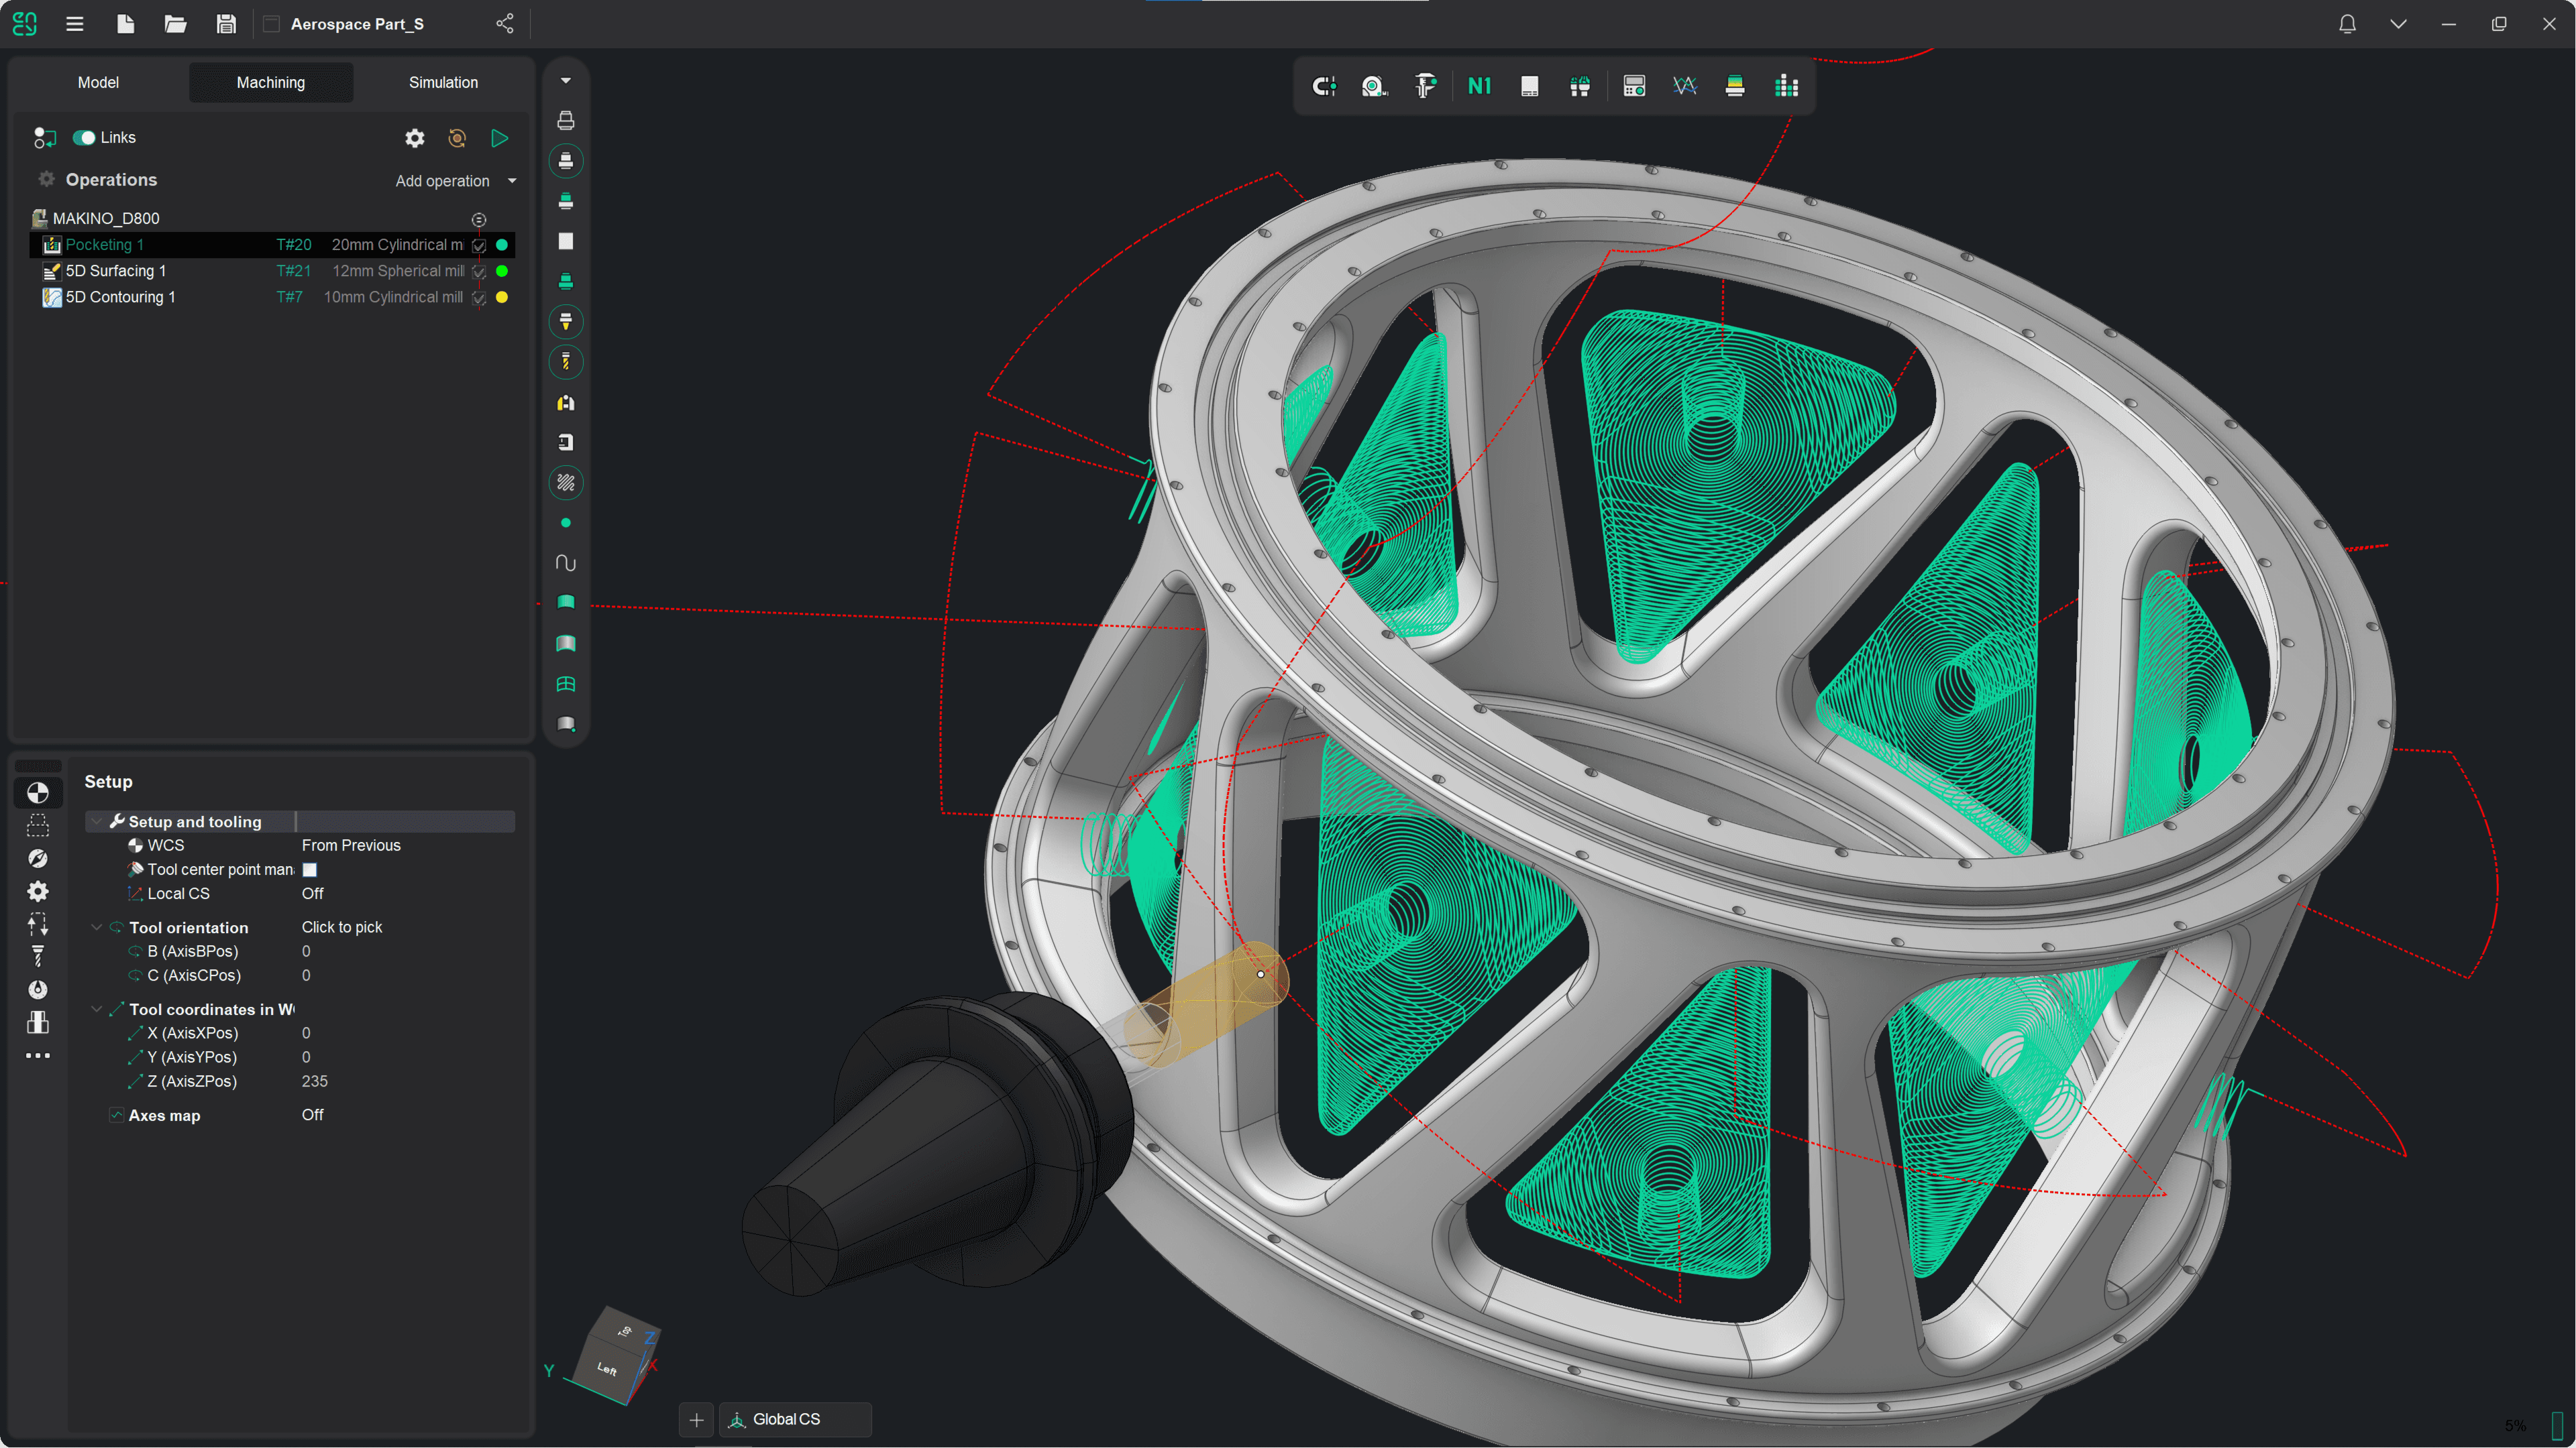Click the wave curve icon in vertical toolbar
This screenshot has height=1448, width=2576.
coord(565,562)
